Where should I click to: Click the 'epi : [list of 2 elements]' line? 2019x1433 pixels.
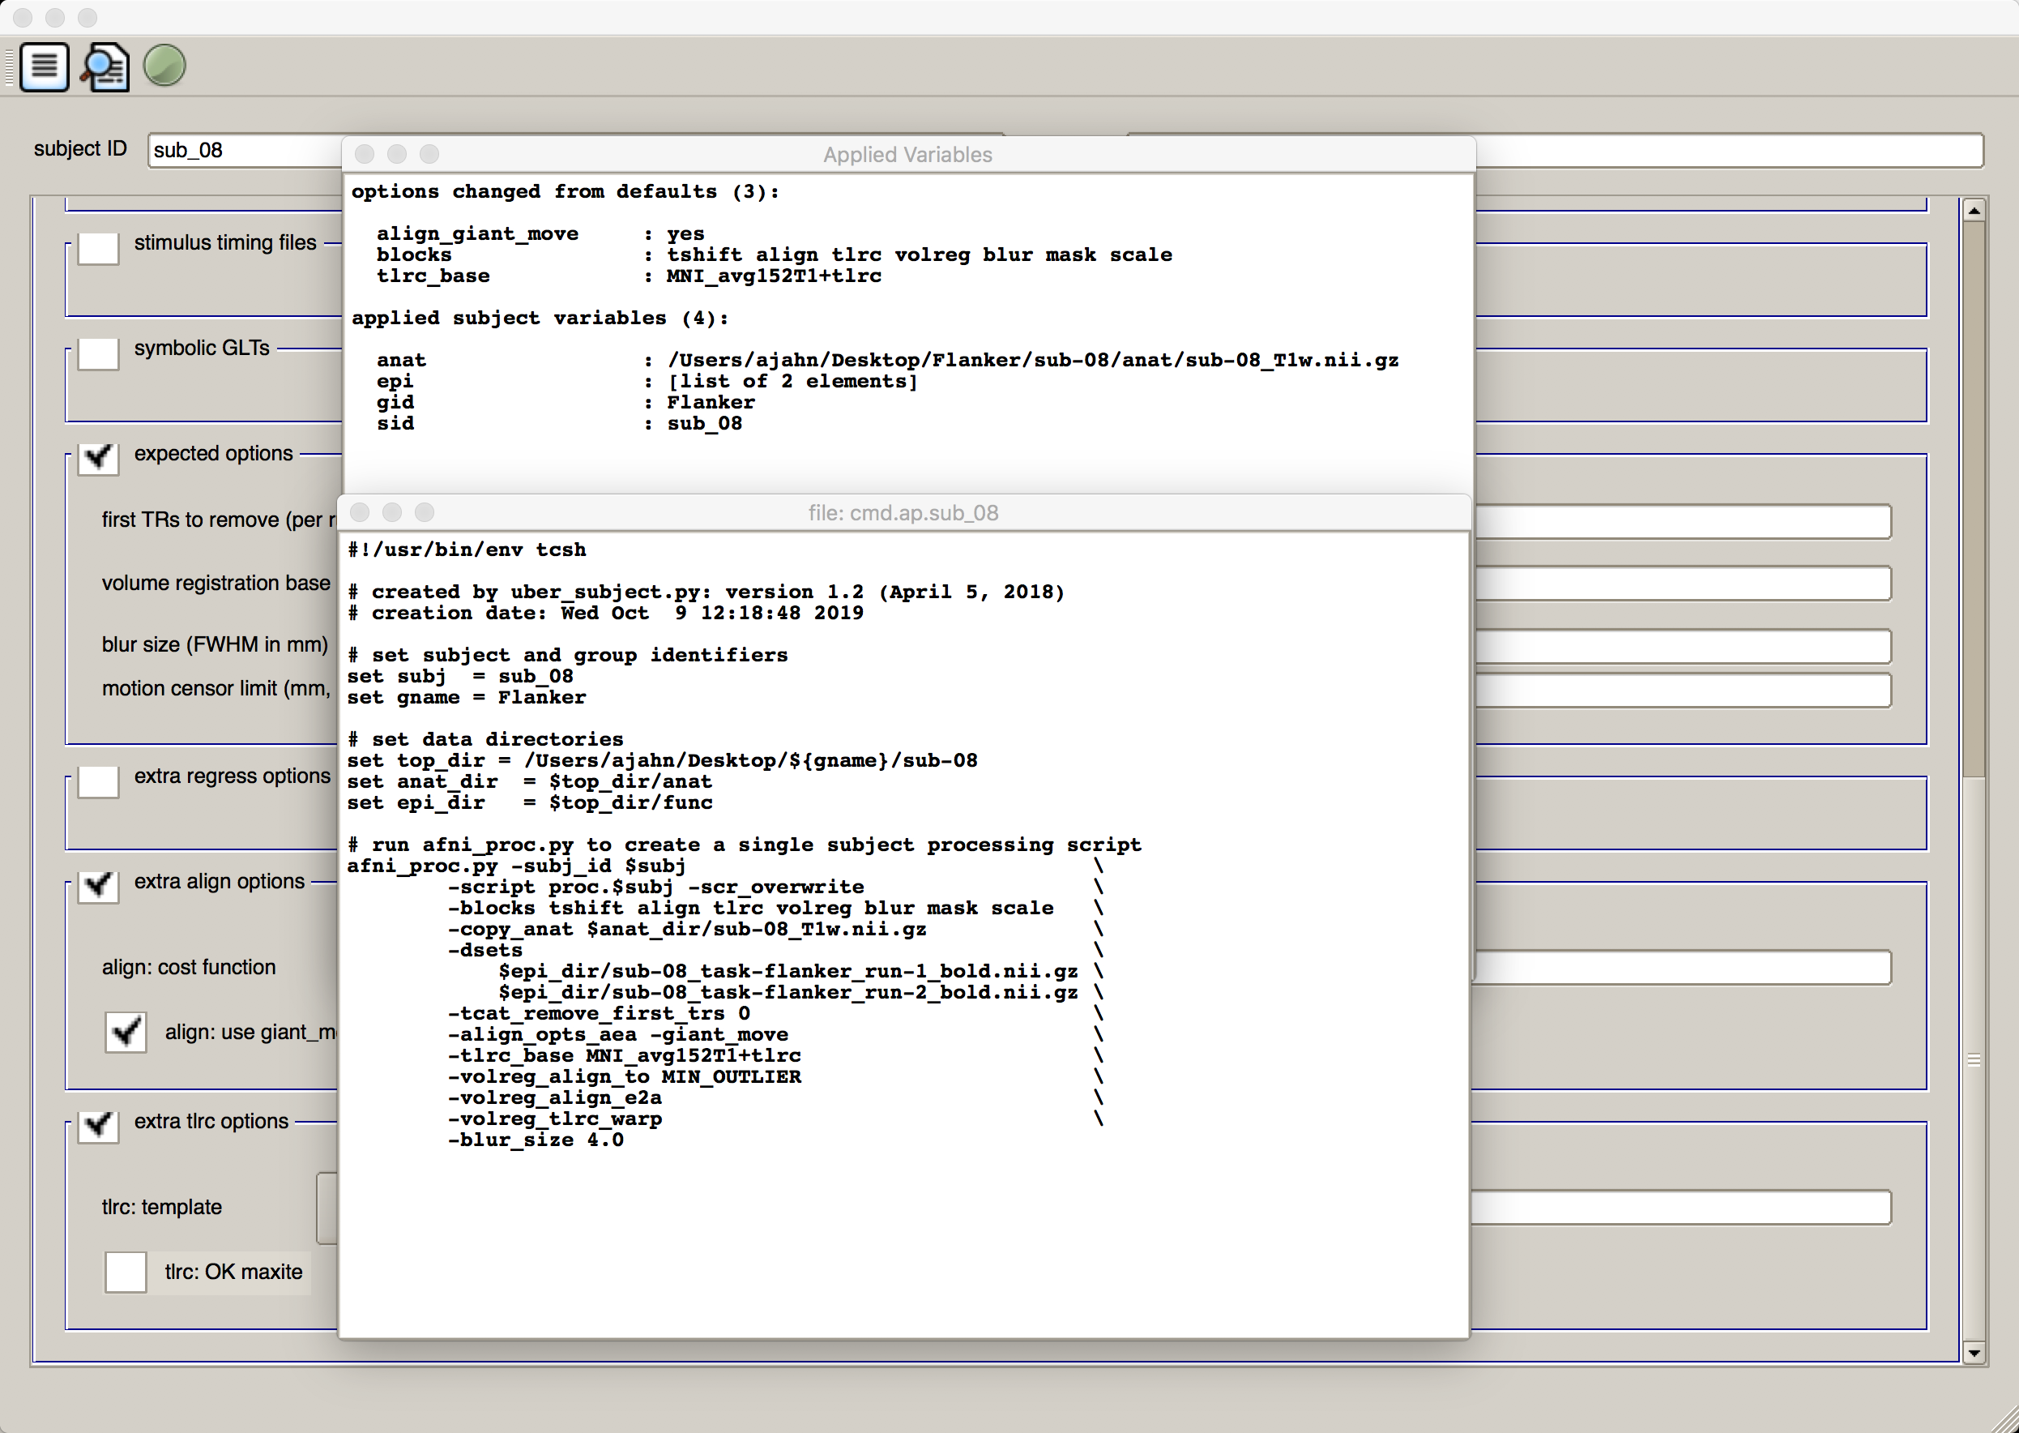[647, 381]
